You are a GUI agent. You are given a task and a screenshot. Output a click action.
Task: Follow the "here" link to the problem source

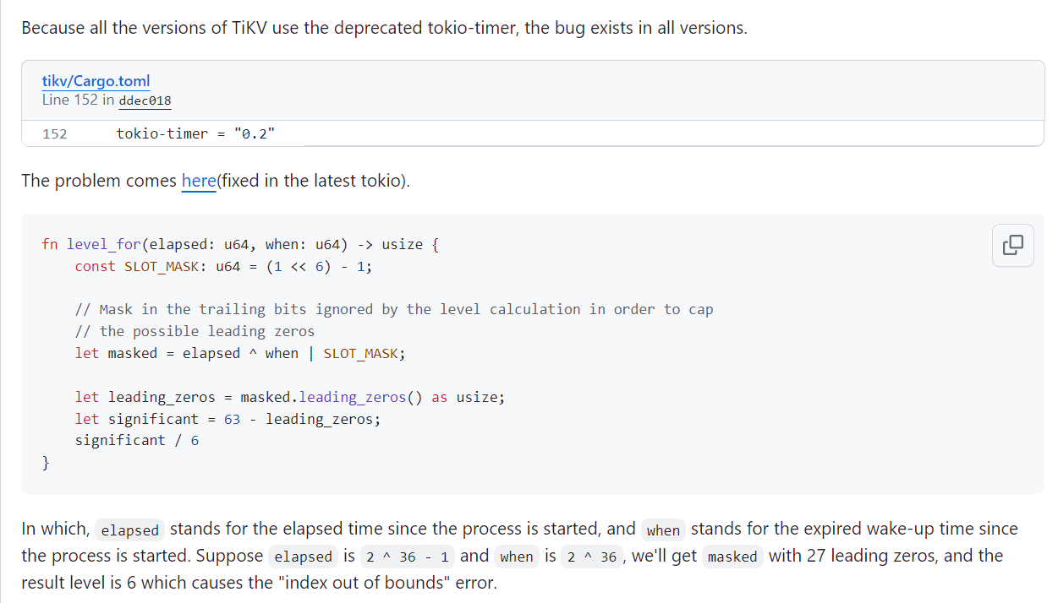(199, 181)
